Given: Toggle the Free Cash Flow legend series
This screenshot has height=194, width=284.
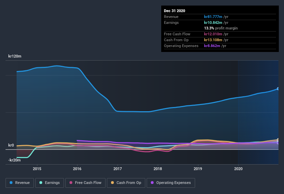Looking at the screenshot, I should (85, 183).
